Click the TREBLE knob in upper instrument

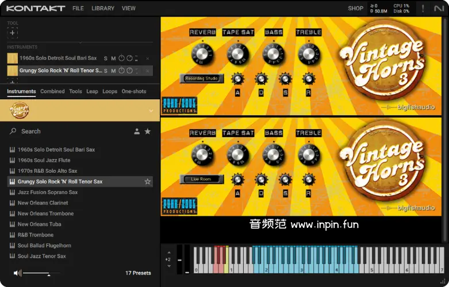point(308,54)
